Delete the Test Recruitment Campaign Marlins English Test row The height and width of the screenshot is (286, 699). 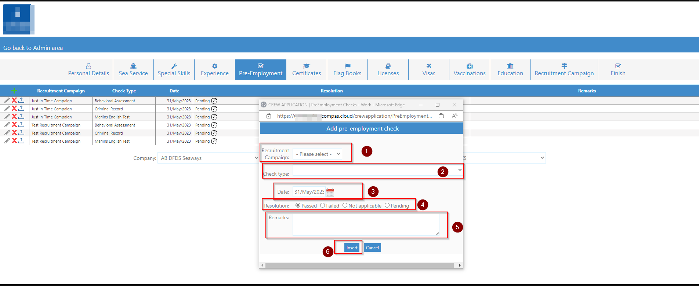pyautogui.click(x=14, y=141)
